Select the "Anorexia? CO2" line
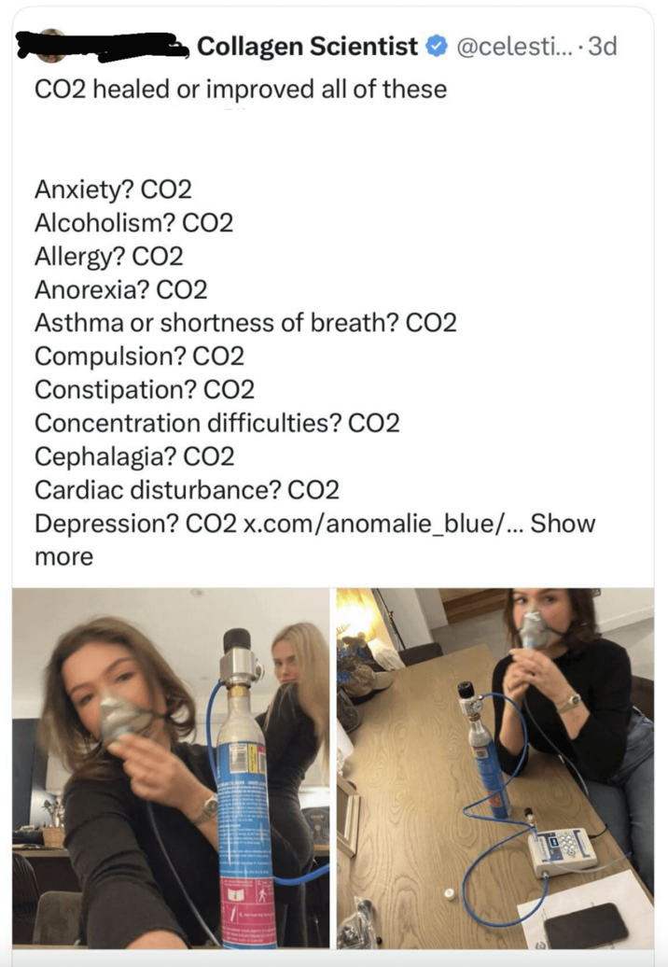 [x=121, y=290]
